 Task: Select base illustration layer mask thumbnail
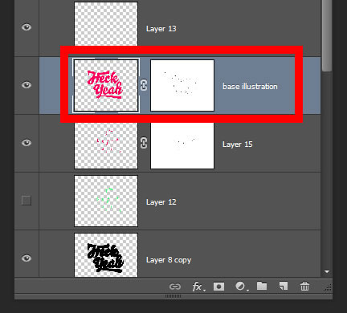pos(182,85)
